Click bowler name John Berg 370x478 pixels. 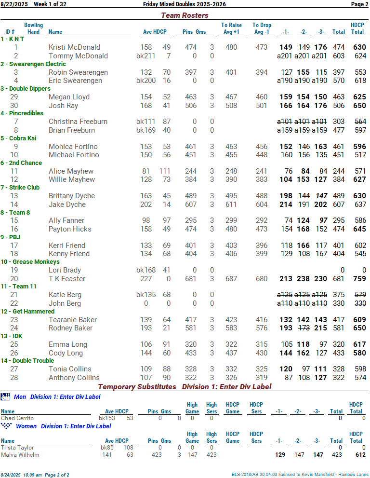pos(65,303)
